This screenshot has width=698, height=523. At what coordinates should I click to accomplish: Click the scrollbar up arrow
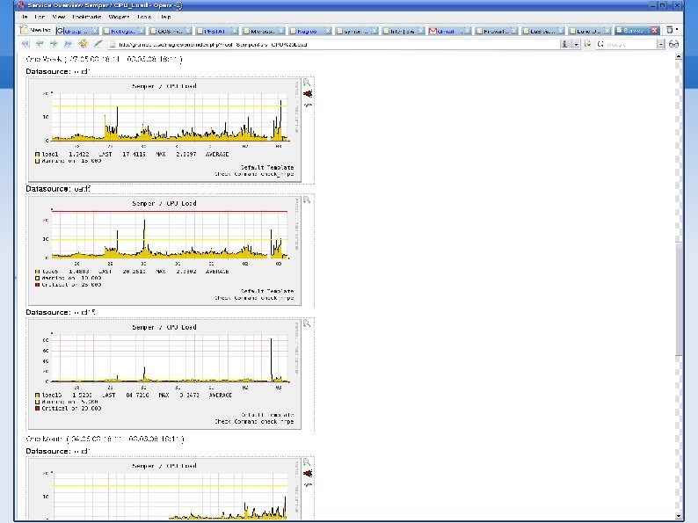(679, 56)
